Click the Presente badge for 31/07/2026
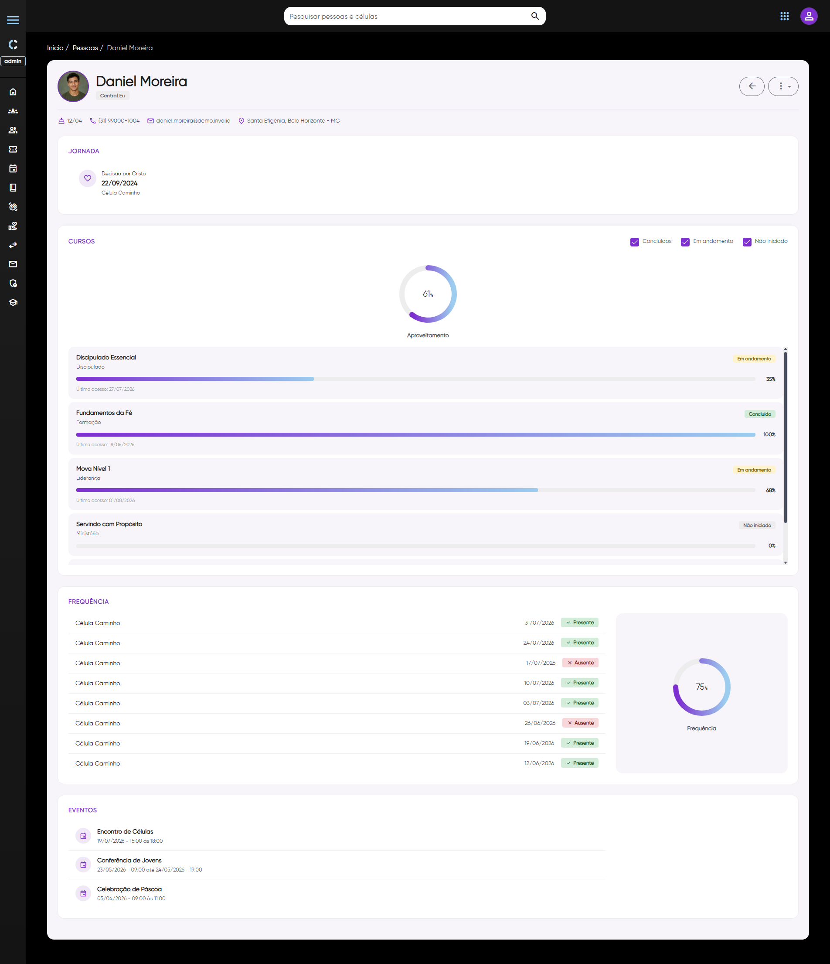Viewport: 830px width, 964px height. 579,622
